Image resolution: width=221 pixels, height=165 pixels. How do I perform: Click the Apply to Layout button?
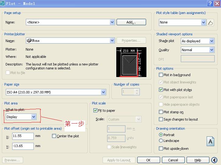(119, 160)
